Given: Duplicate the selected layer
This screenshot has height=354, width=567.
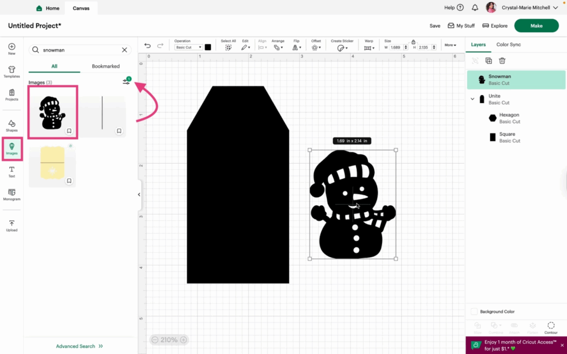Looking at the screenshot, I should (x=488, y=61).
